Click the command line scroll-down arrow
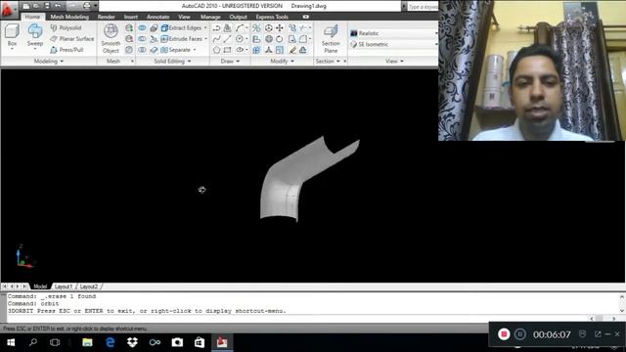Screen dimensions: 626x352 pos(622,311)
